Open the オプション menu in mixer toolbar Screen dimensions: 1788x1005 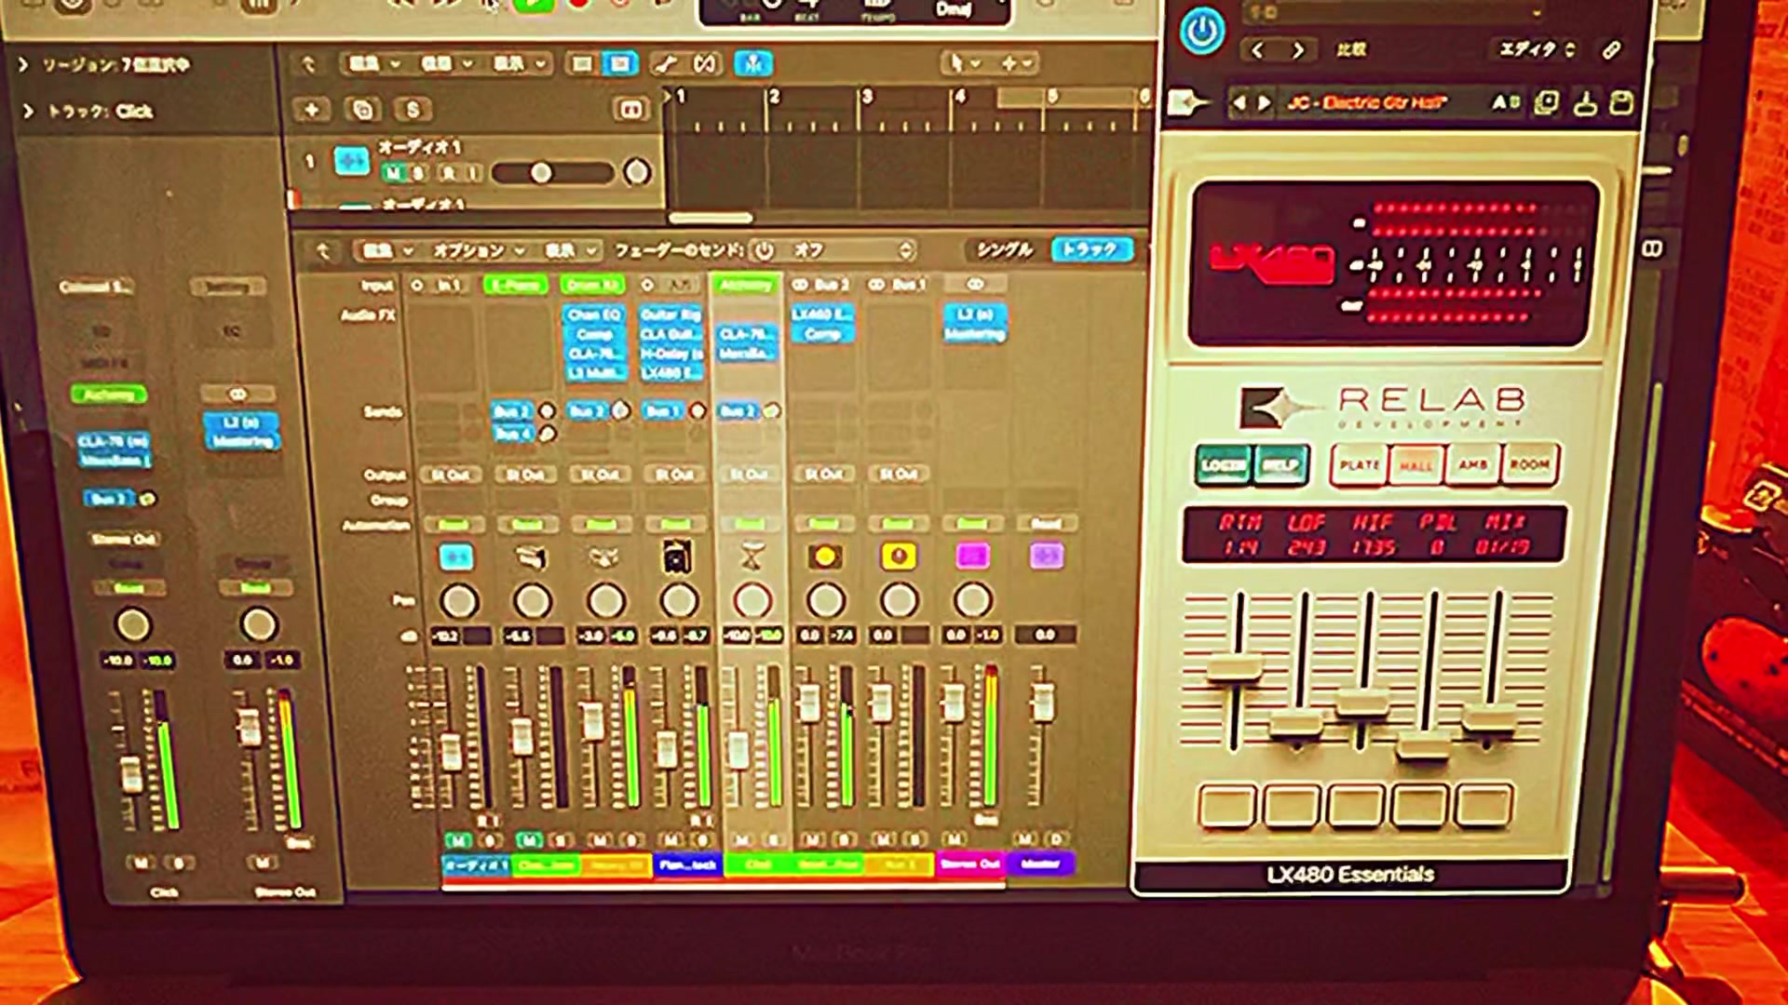click(x=479, y=250)
